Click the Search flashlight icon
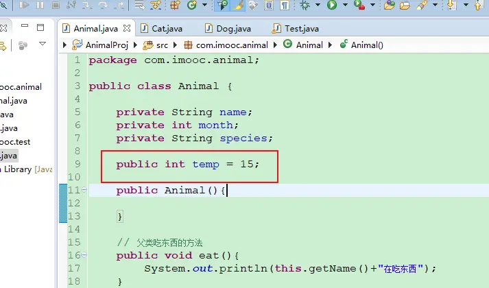The height and width of the screenshot is (288, 489). [422, 5]
